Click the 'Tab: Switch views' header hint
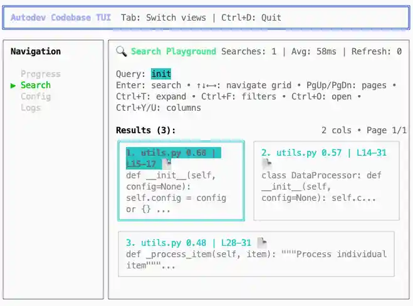413x306 pixels. [163, 18]
